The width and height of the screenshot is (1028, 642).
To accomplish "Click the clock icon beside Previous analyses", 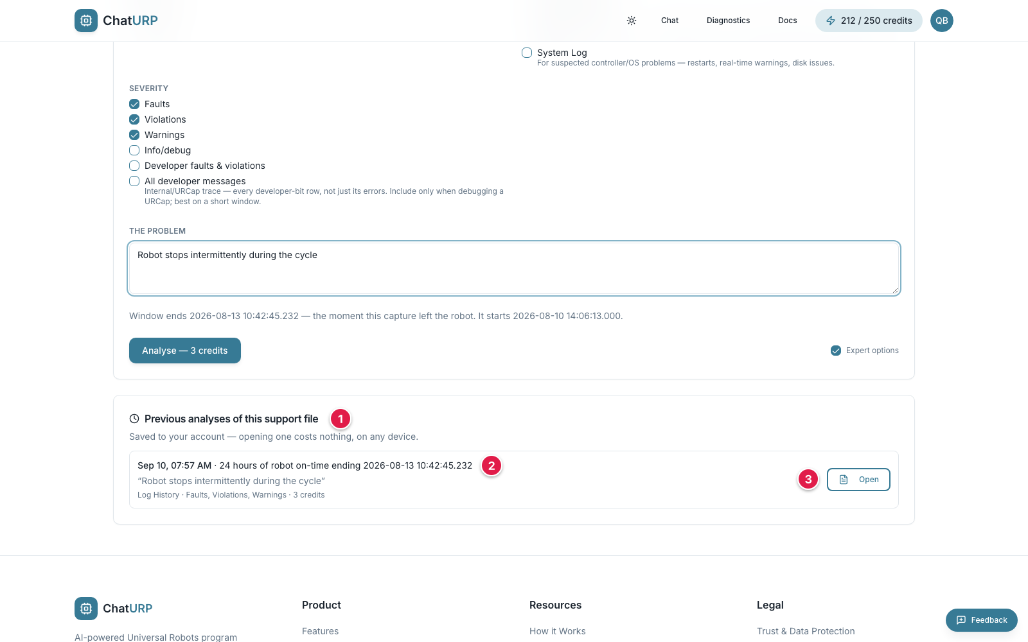I will point(134,419).
